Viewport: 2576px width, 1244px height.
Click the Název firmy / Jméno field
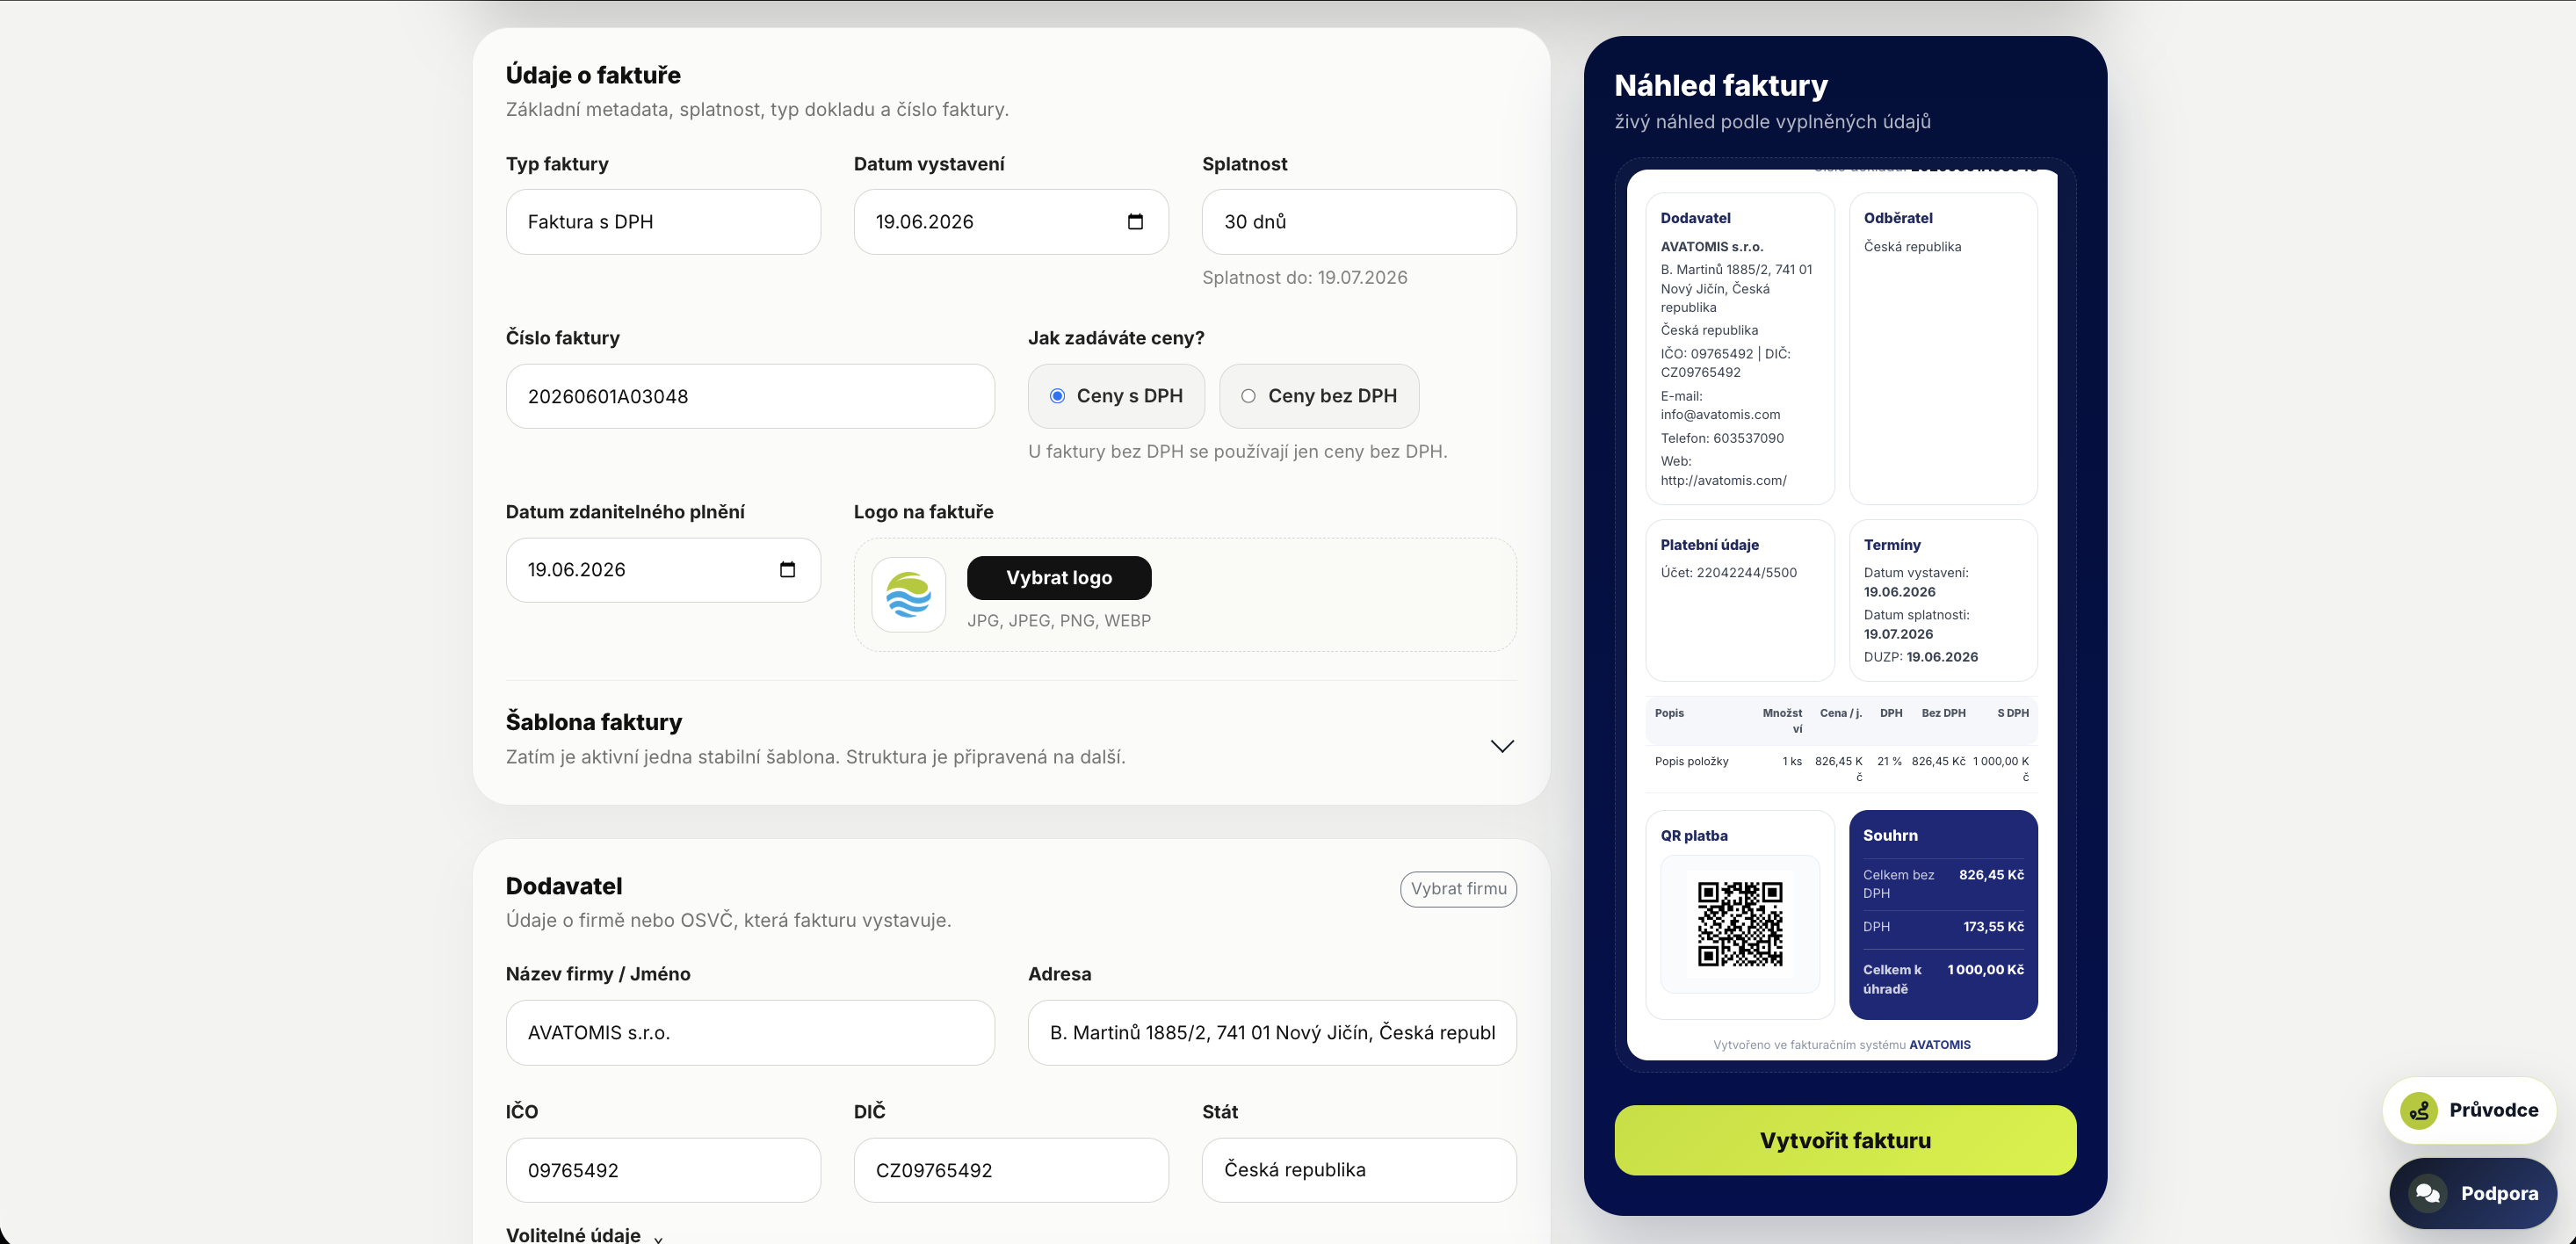[750, 1033]
